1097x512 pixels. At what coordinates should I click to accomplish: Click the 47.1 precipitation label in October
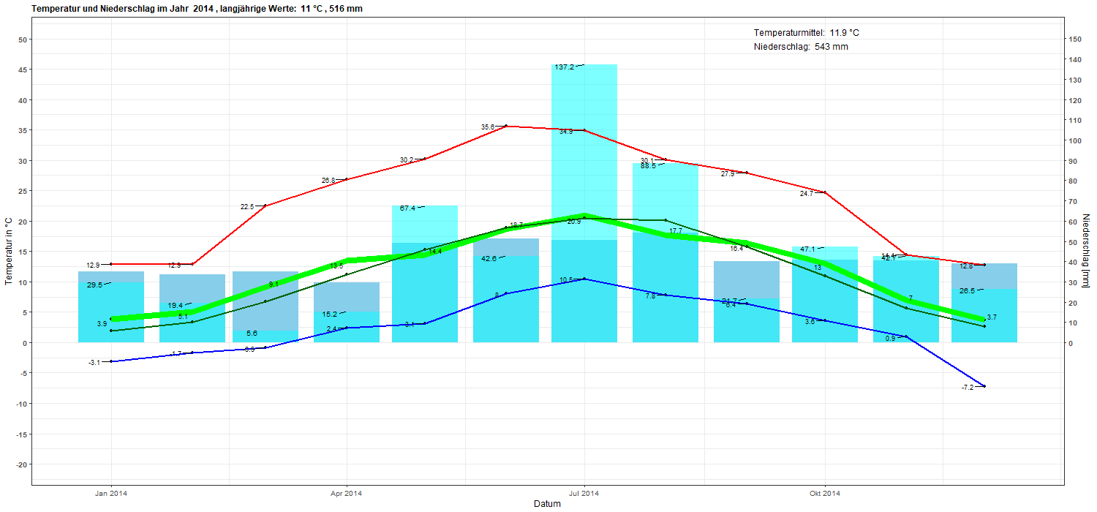point(807,249)
